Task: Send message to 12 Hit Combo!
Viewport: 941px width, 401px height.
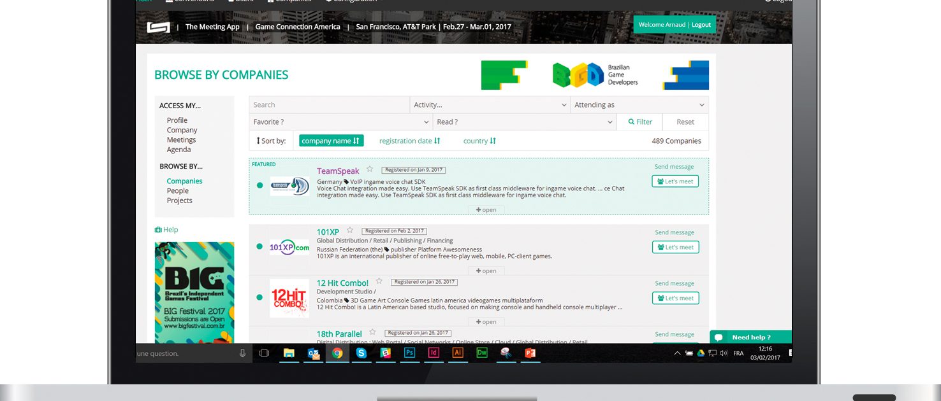Action: [x=674, y=283]
